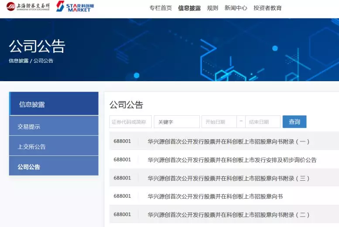Open 招股意向书附录（二）announcement
The image size is (339, 227).
pyautogui.click(x=229, y=215)
